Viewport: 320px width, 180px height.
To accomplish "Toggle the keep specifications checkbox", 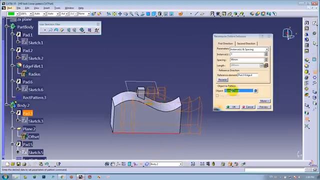I will click(x=217, y=95).
